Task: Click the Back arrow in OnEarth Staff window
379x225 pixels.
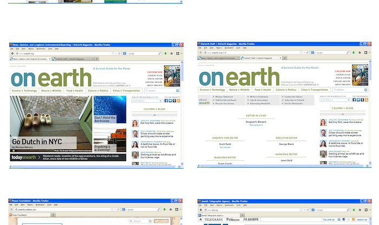Action: tap(201, 52)
